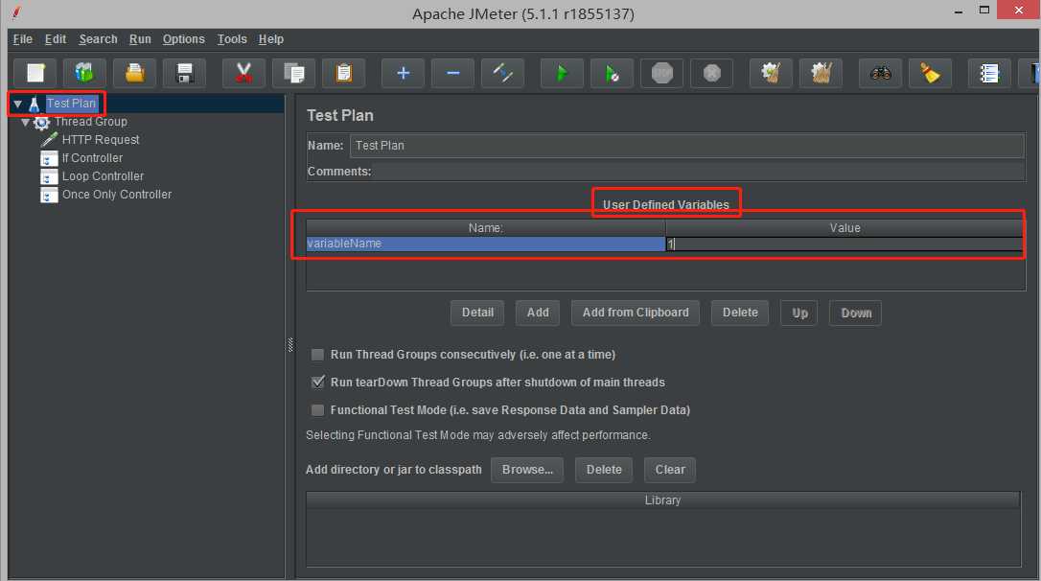Viewport: 1041px width, 581px height.
Task: Click the Copy toolbar icon
Action: 293,73
